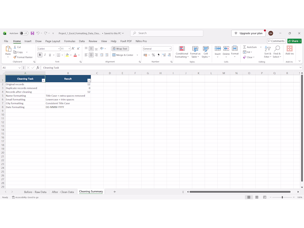The image size is (304, 228).
Task: Toggle the AutoSave switch
Action: click(x=24, y=33)
